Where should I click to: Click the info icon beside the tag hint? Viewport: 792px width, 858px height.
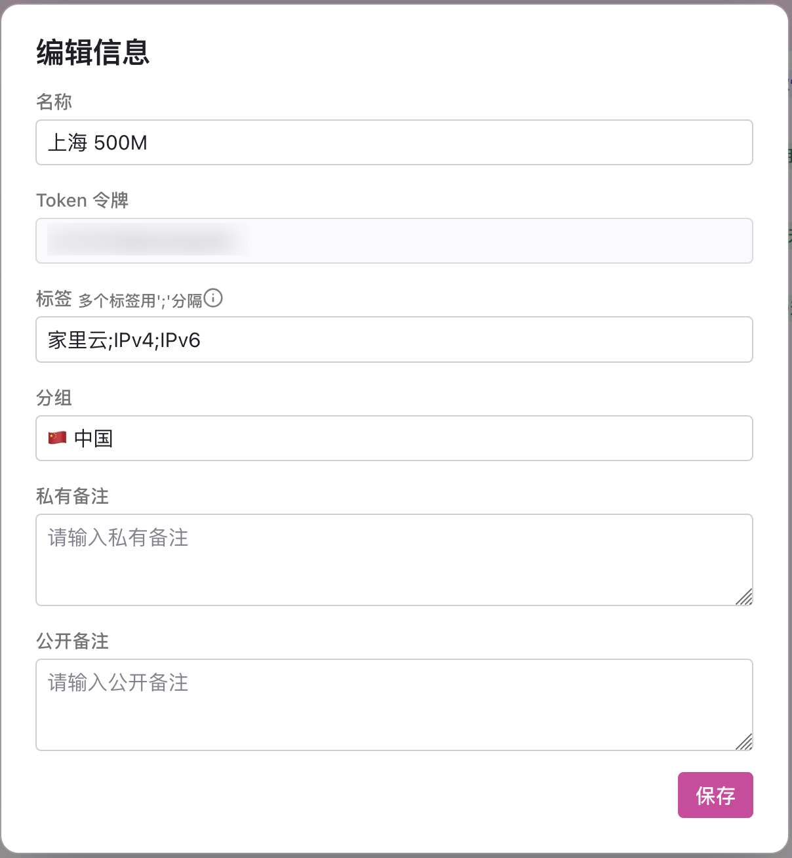pos(213,298)
